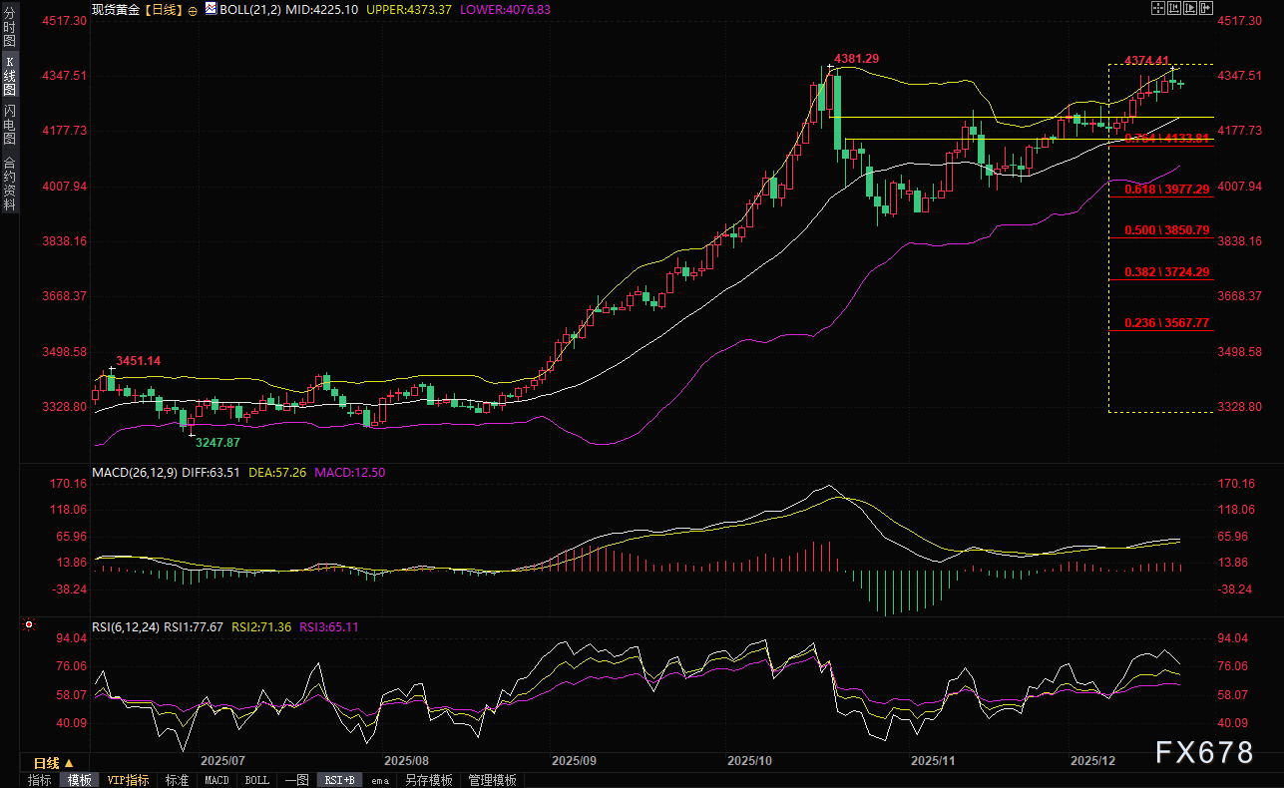The height and width of the screenshot is (788, 1284).
Task: Switch to 闪电图 view in left sidebar
Action: (9, 124)
